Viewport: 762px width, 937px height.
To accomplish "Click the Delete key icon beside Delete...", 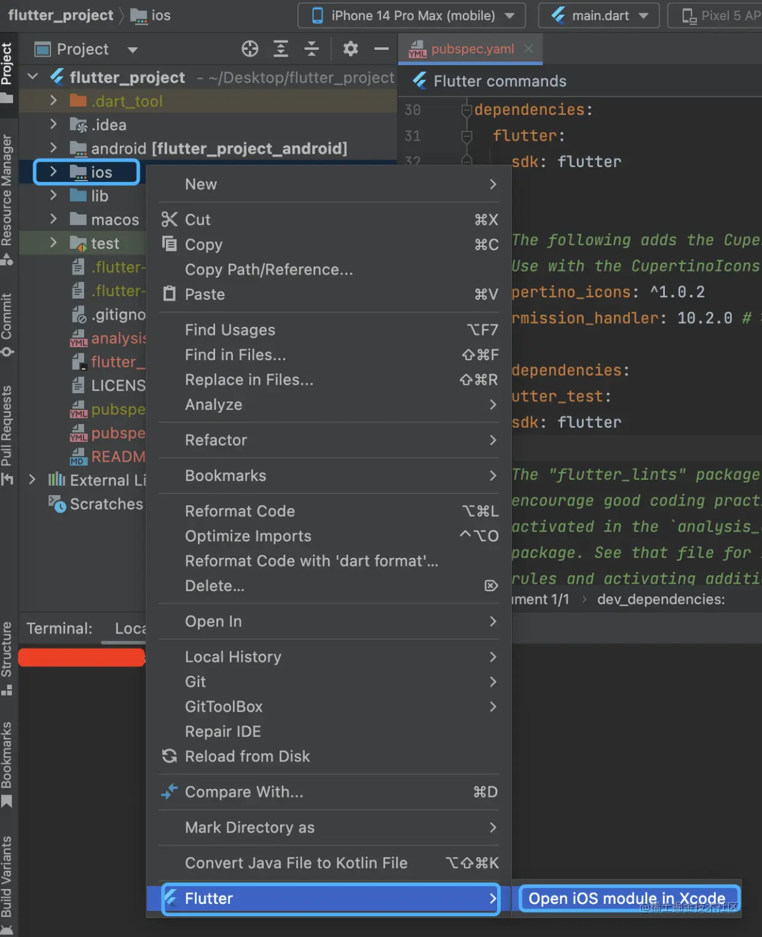I will coord(491,586).
